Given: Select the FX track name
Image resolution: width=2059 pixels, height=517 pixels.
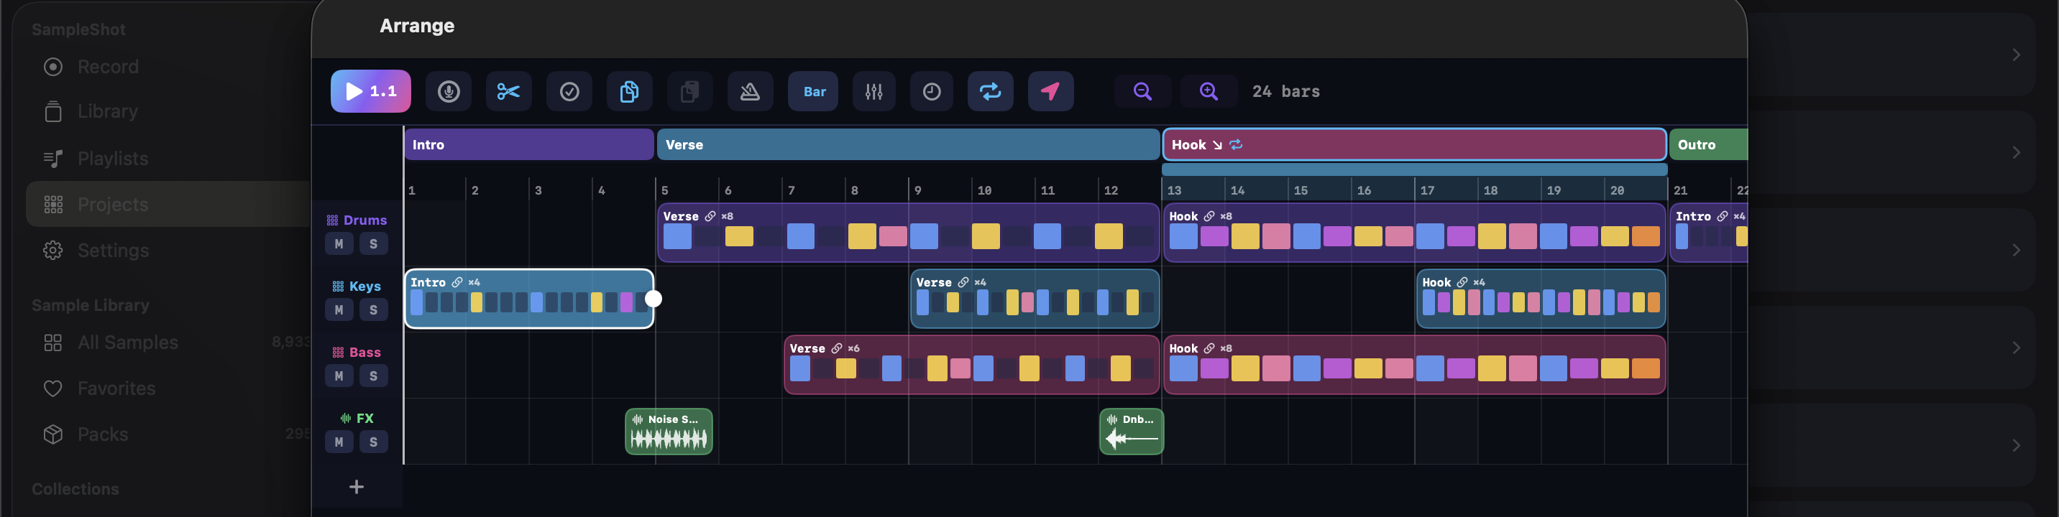Looking at the screenshot, I should tap(365, 418).
